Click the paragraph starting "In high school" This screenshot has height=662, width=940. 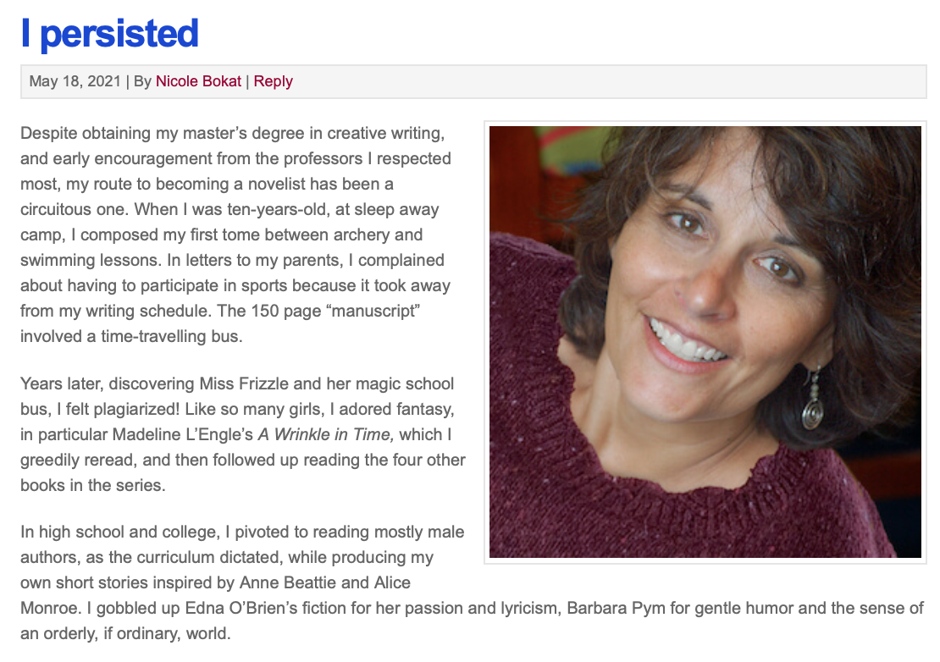tap(472, 582)
